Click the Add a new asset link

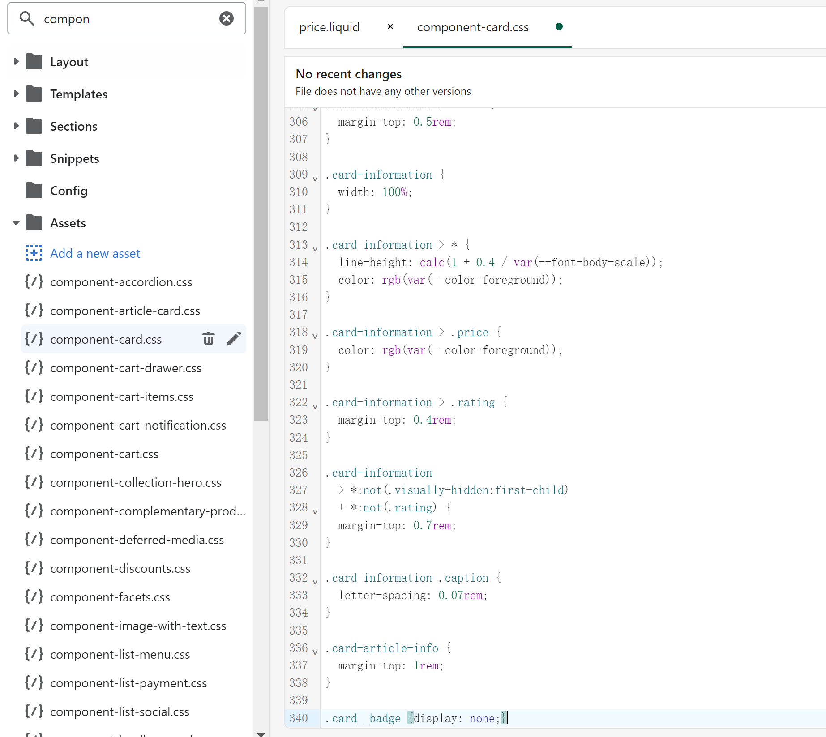tap(95, 254)
